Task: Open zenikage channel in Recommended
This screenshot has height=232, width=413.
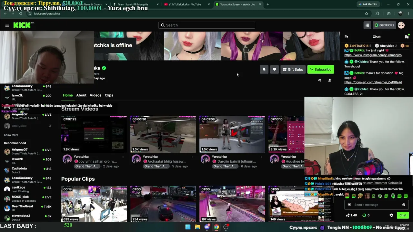Action: (27, 189)
